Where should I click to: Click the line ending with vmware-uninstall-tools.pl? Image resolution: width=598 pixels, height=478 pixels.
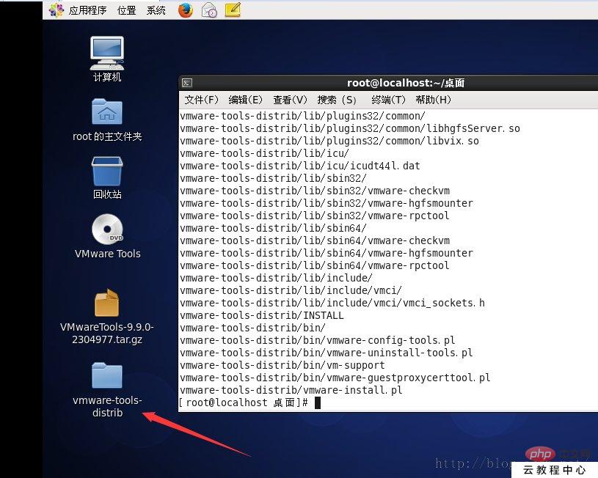[326, 353]
